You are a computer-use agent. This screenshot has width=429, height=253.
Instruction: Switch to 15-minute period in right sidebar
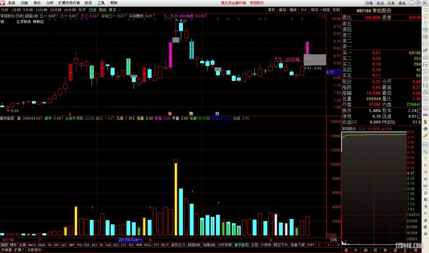click(x=425, y=172)
